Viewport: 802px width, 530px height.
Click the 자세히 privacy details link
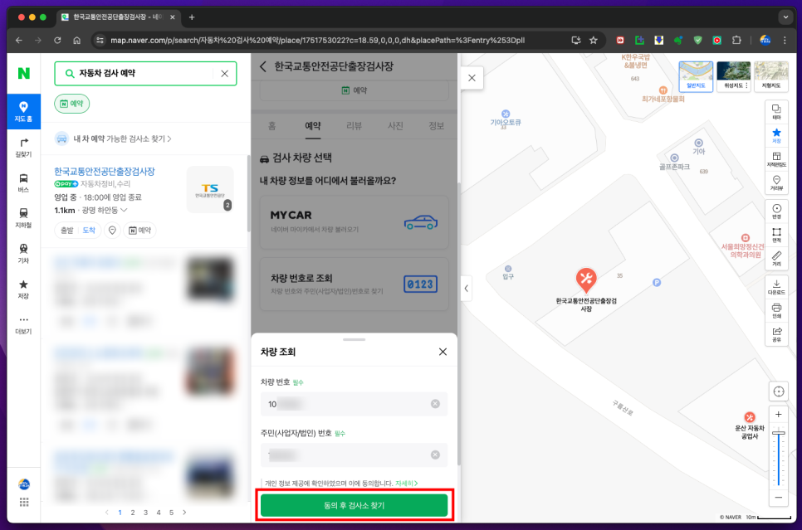coord(407,483)
